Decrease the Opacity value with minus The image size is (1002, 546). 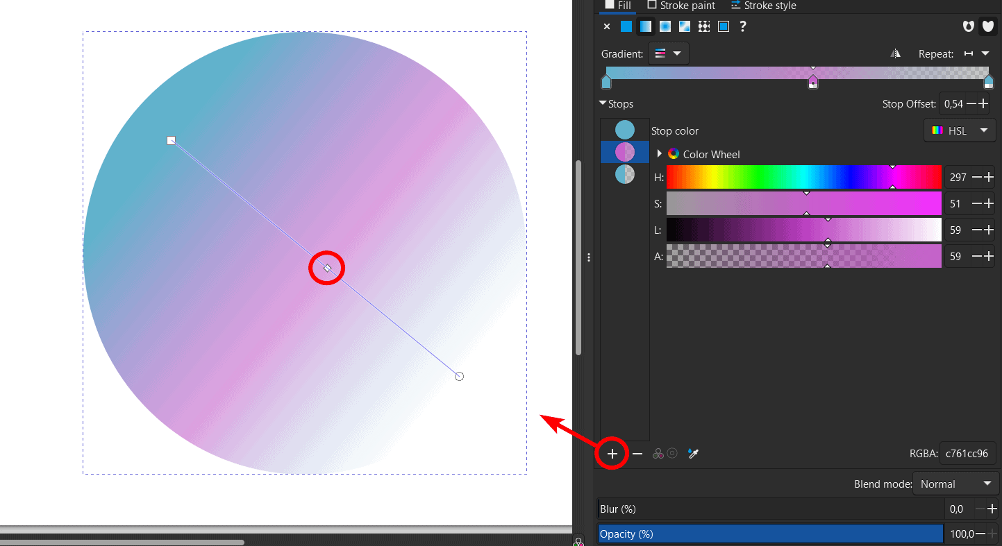(x=980, y=534)
